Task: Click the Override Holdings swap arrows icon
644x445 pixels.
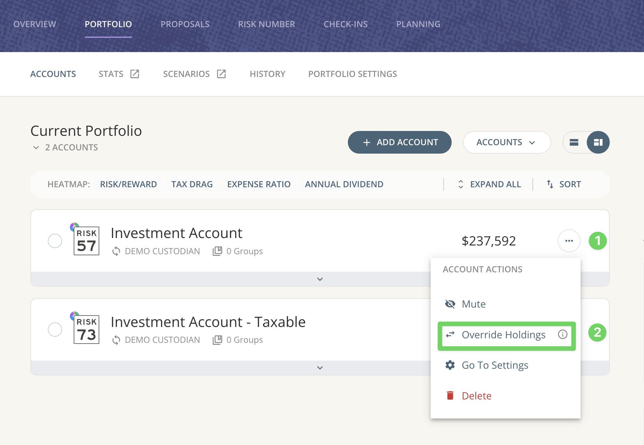Action: [x=450, y=334]
